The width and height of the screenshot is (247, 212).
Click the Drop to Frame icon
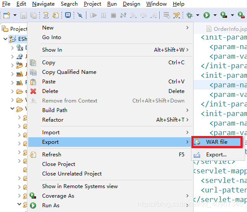coord(167,15)
